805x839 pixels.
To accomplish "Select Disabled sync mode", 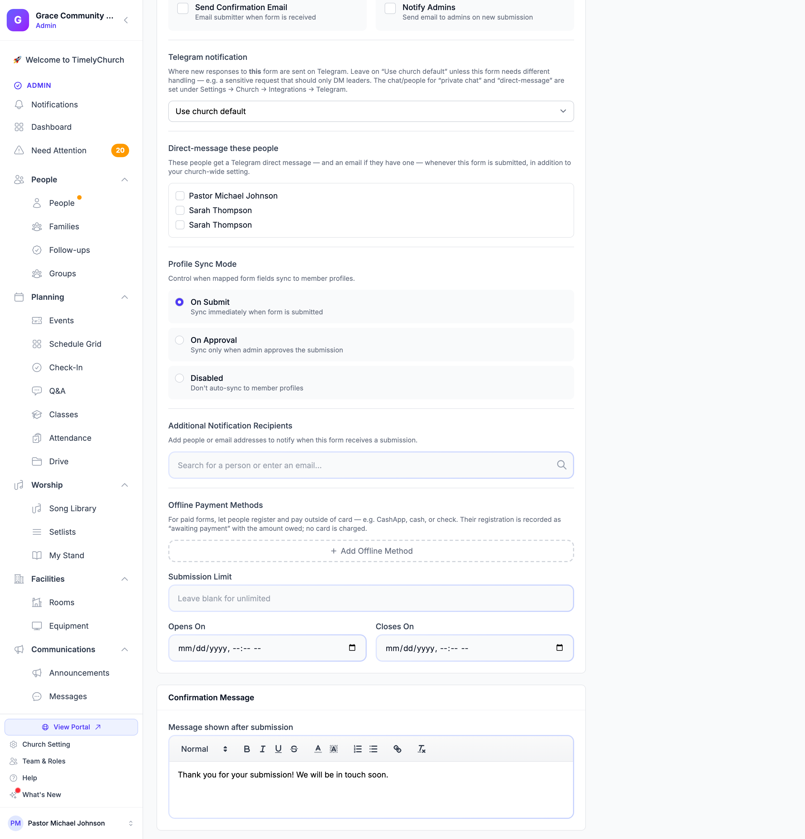I will pyautogui.click(x=180, y=378).
